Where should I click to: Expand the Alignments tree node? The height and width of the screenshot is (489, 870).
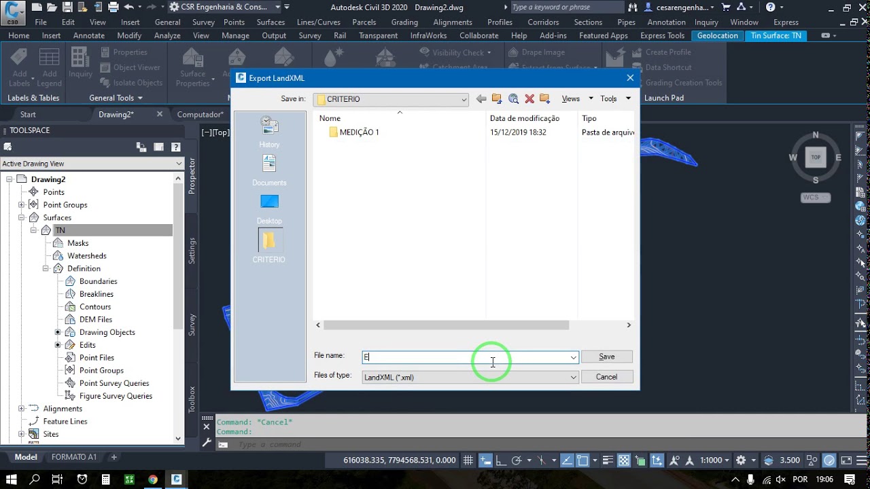pos(21,409)
